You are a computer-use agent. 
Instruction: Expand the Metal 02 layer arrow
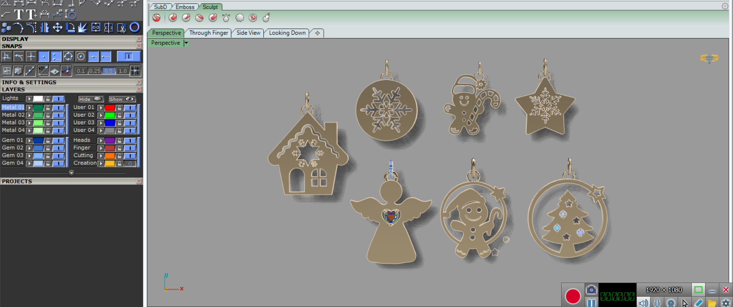(x=29, y=115)
